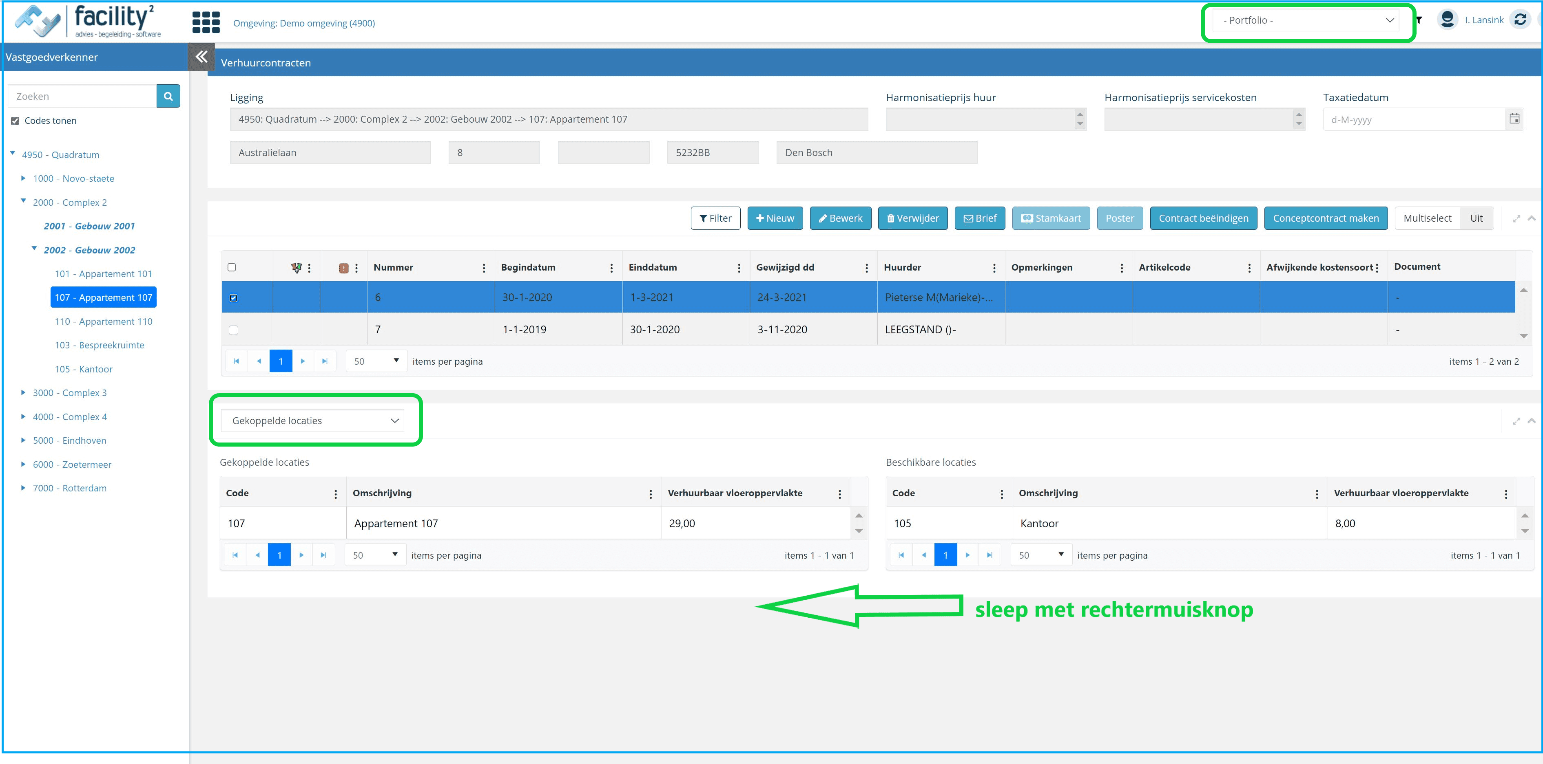Click the user avatar icon
1543x764 pixels.
1447,20
